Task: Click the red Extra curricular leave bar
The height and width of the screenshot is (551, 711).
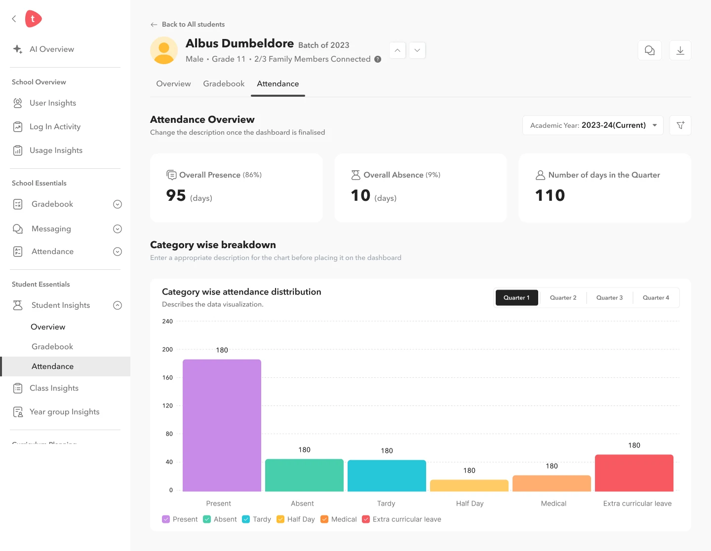Action: coord(634,473)
